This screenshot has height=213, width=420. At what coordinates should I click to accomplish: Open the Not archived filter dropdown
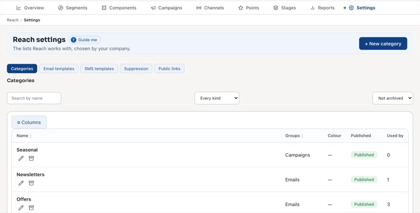[392, 98]
